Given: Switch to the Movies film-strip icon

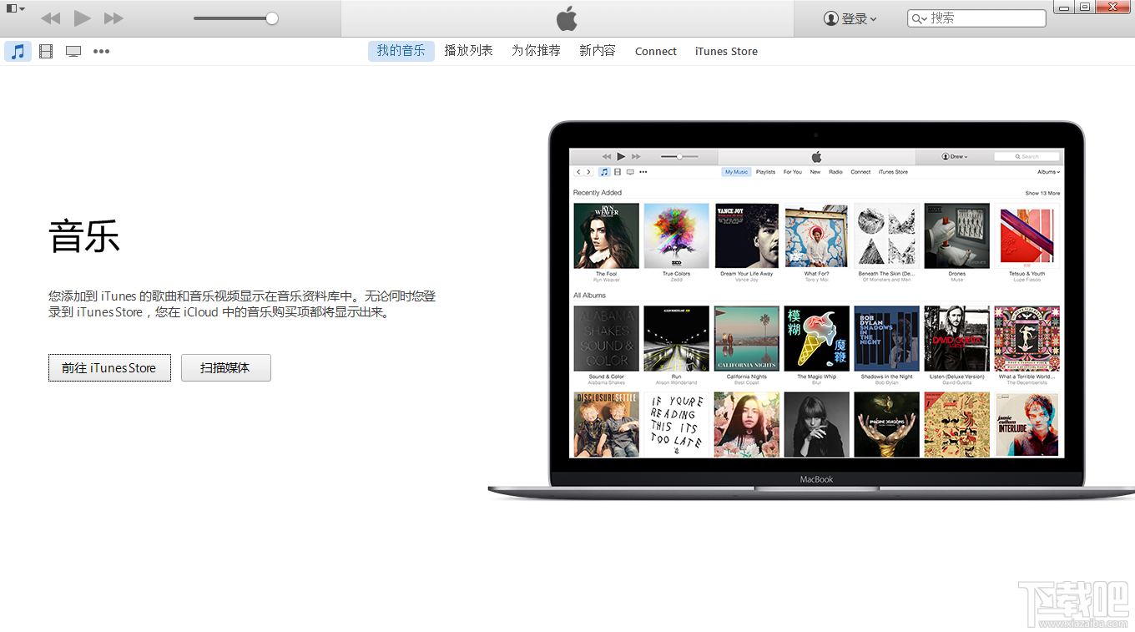Looking at the screenshot, I should 45,51.
